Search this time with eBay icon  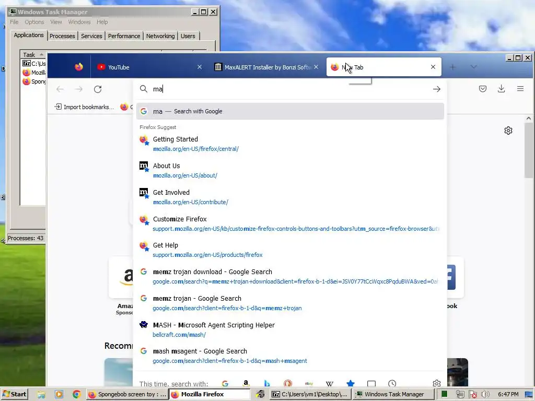309,384
